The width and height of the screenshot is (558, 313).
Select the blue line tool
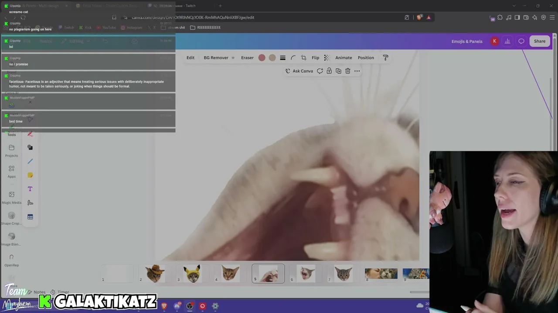pyautogui.click(x=30, y=161)
